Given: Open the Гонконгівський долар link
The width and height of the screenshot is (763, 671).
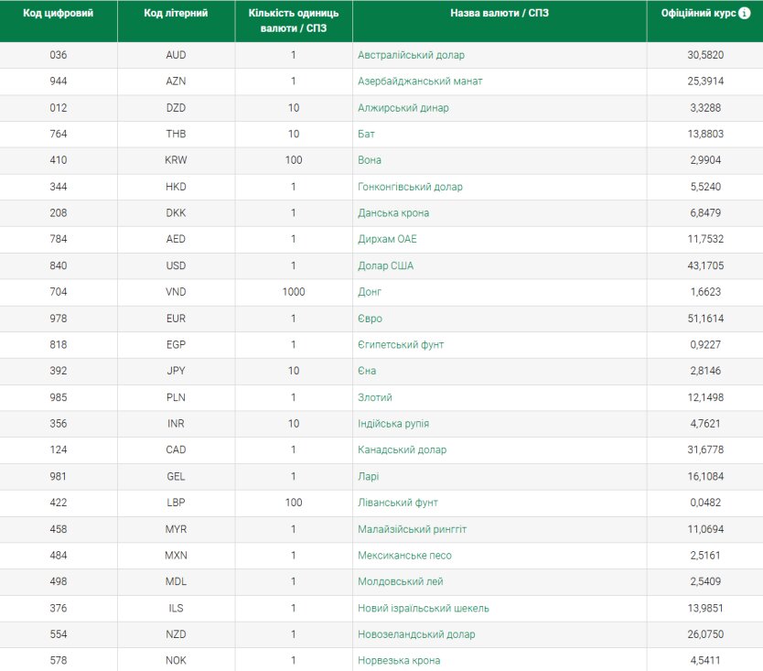Looking at the screenshot, I should tap(410, 187).
